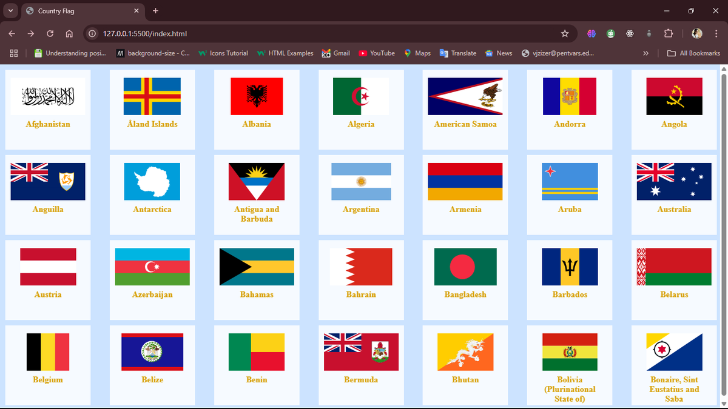Open the browser profile avatar
Screen dimensions: 728x409
point(696,34)
